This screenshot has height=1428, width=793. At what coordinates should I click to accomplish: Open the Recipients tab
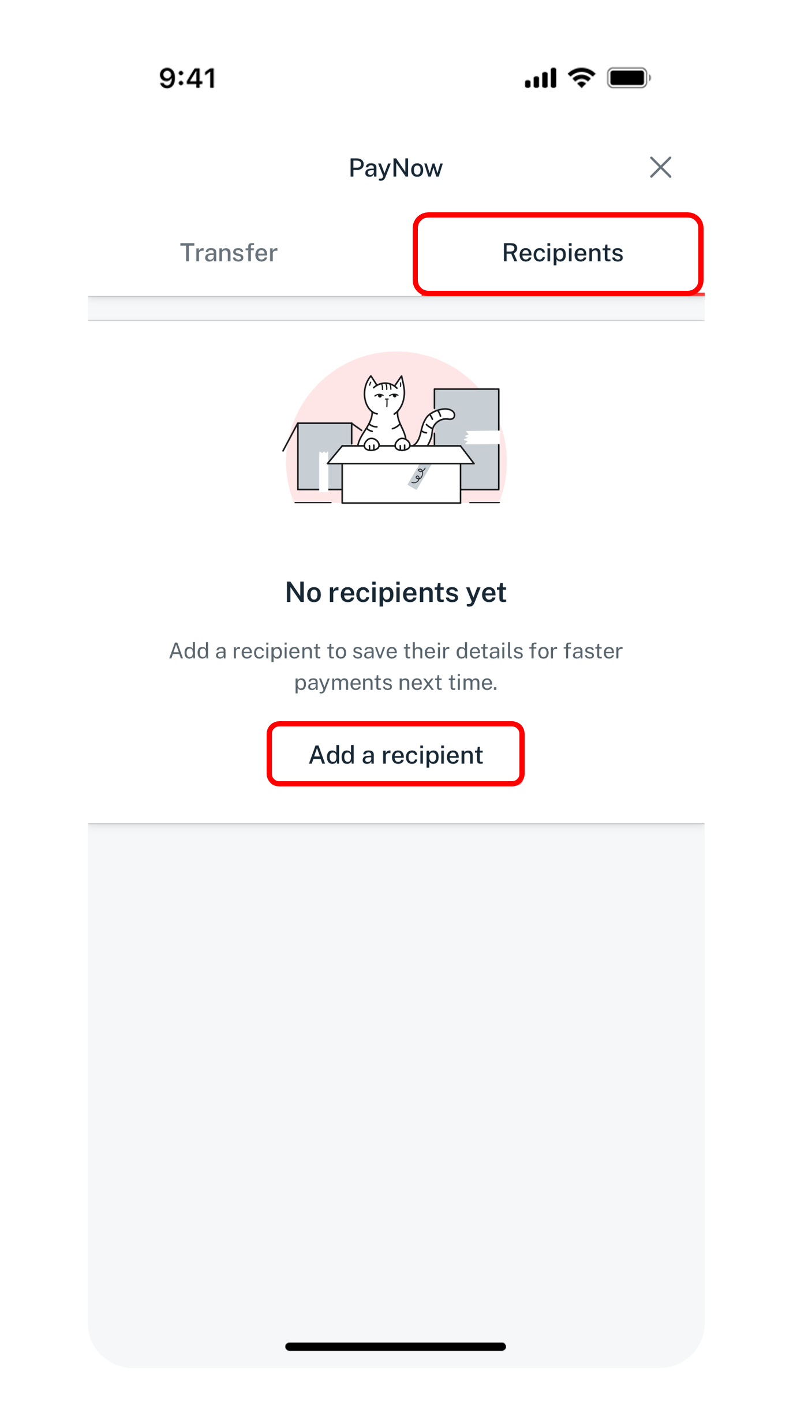tap(562, 253)
